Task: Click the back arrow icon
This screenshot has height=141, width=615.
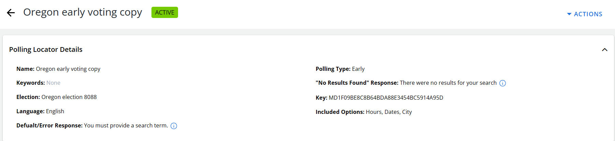Action: 11,13
